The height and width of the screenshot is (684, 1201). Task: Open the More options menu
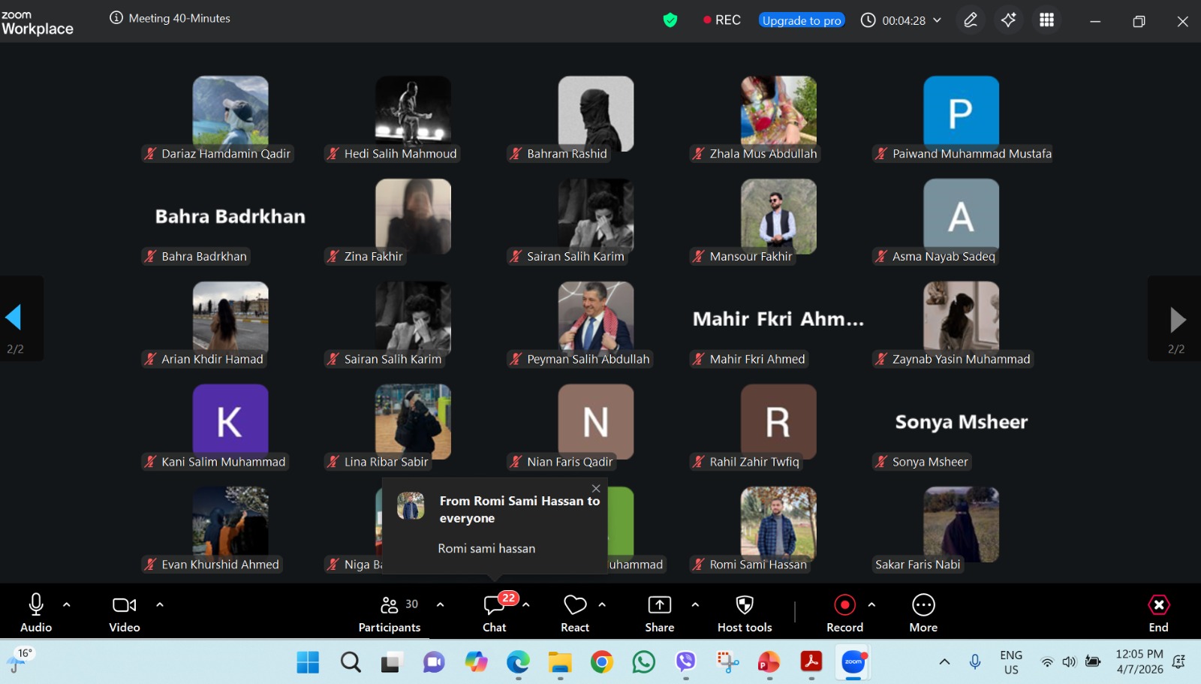923,605
